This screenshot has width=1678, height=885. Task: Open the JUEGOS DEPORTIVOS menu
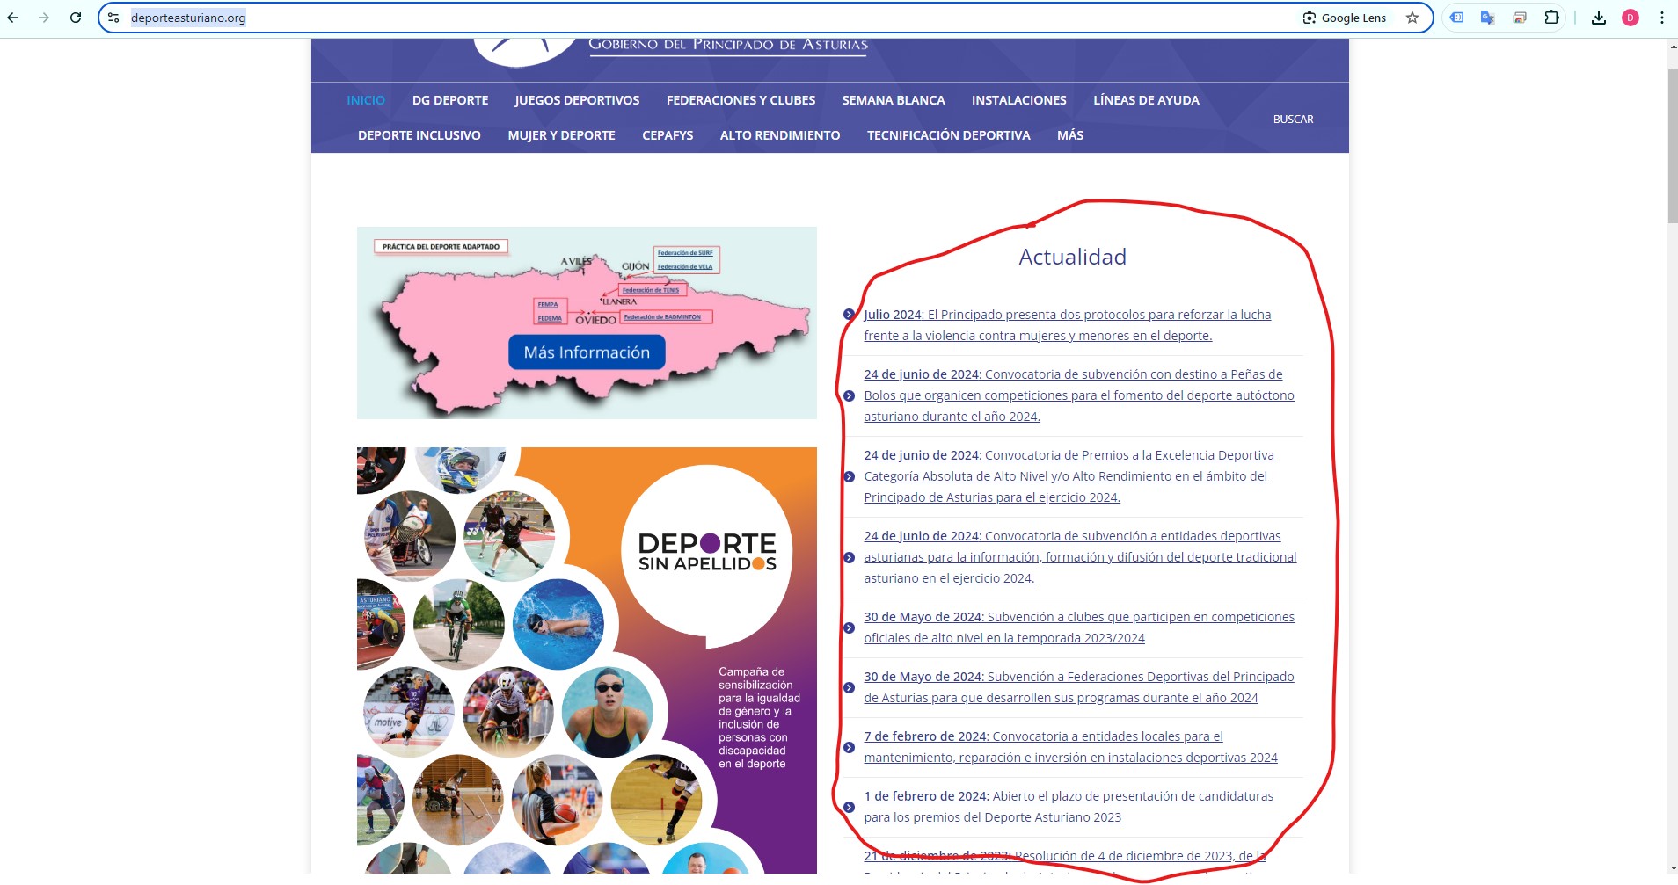click(577, 100)
